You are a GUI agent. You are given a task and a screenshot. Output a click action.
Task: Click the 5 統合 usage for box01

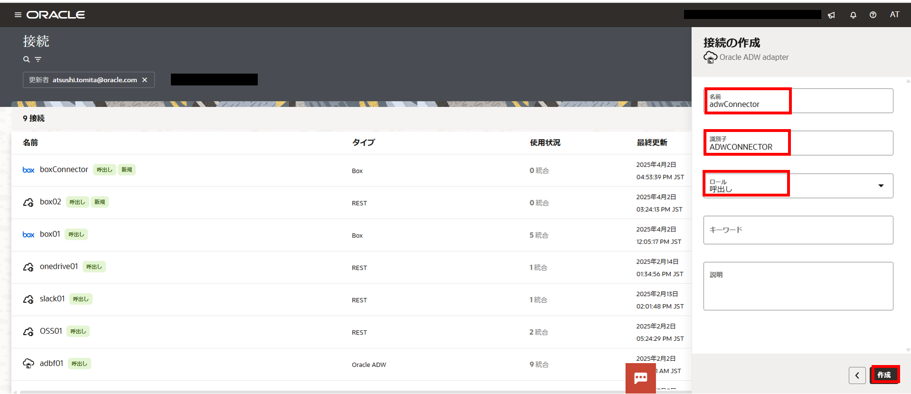539,235
